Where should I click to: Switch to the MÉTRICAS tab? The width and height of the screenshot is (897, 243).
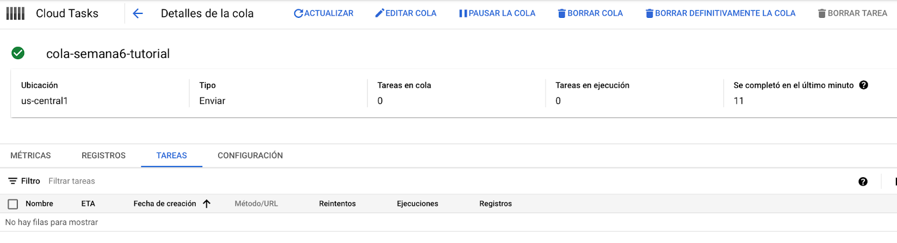[x=31, y=156]
